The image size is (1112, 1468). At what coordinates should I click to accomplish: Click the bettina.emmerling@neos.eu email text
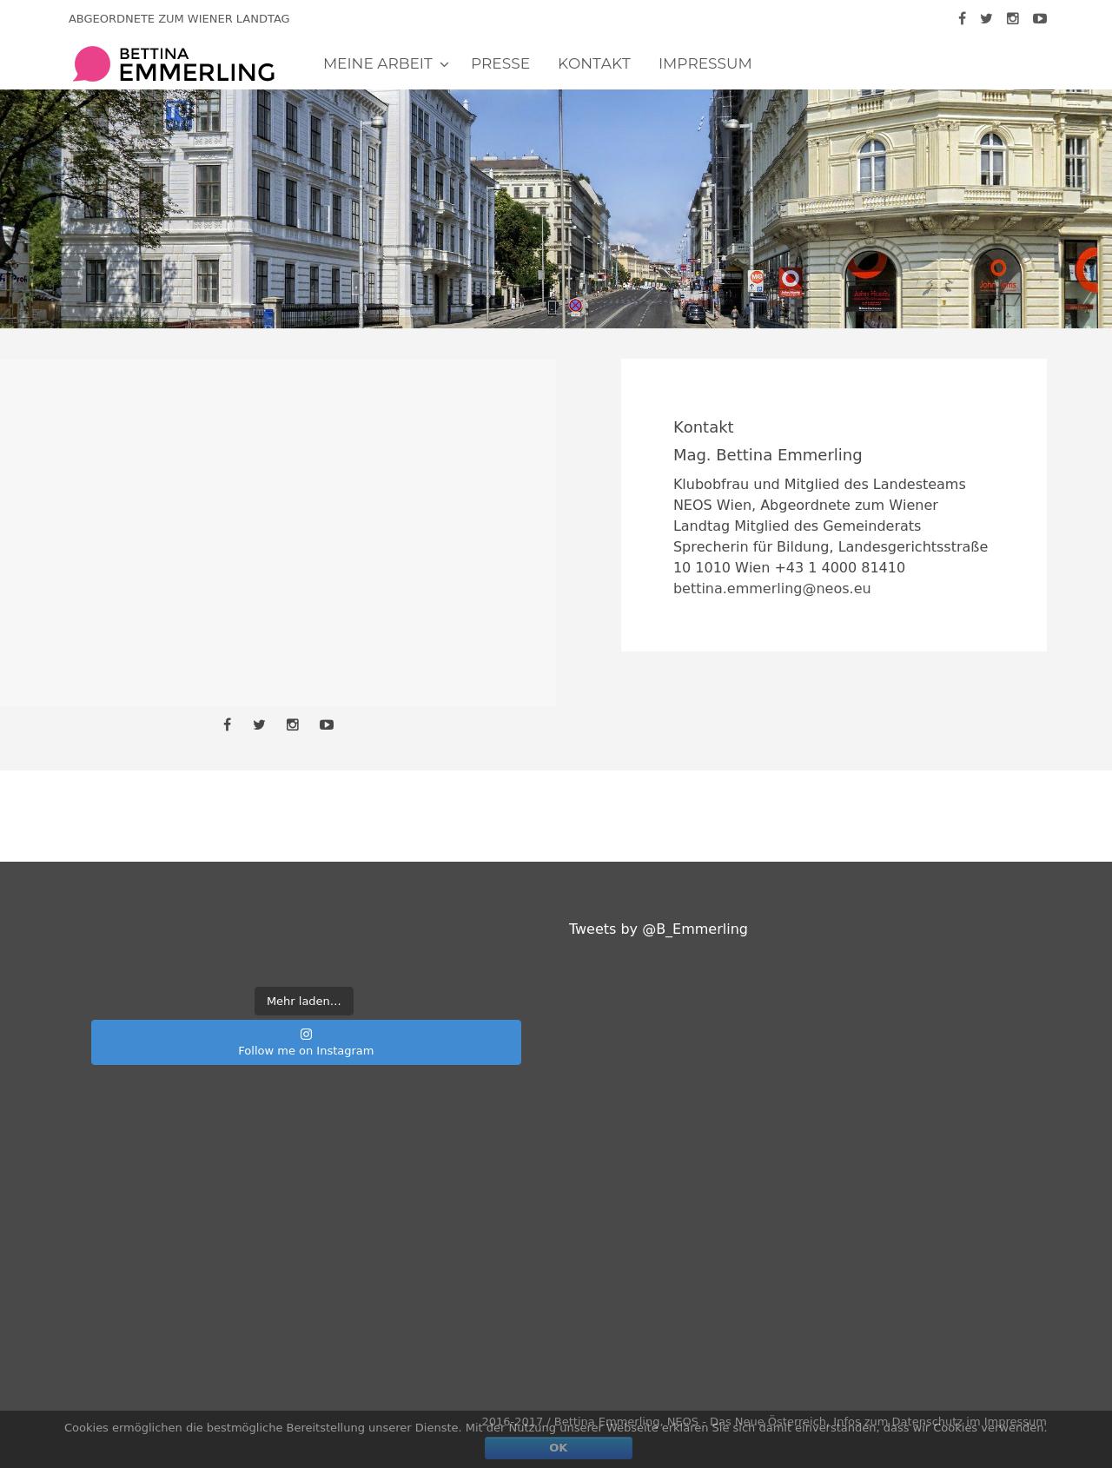pos(772,588)
